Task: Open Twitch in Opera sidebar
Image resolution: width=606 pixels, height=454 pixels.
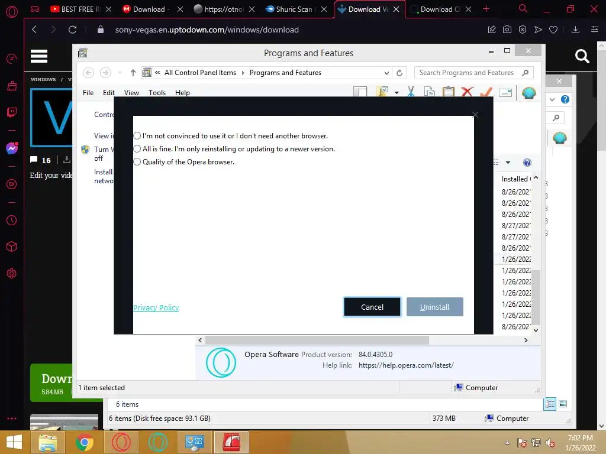Action: [x=12, y=112]
